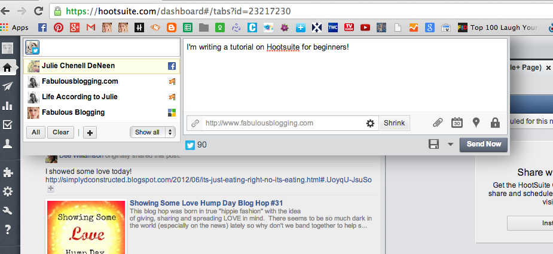Select the Fabulousblogging.com profile

point(102,81)
